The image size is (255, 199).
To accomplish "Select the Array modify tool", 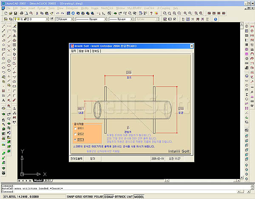I will (14, 45).
